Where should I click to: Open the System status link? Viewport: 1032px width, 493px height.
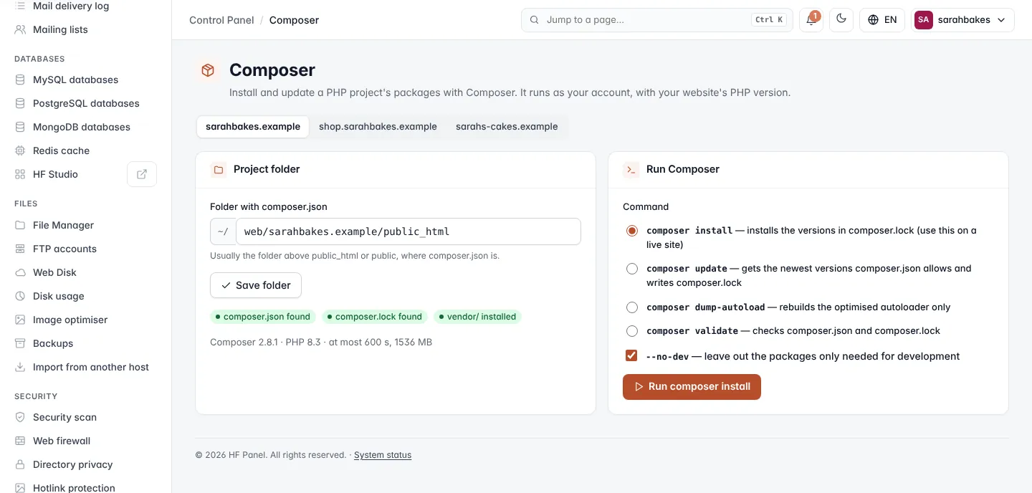pyautogui.click(x=383, y=455)
